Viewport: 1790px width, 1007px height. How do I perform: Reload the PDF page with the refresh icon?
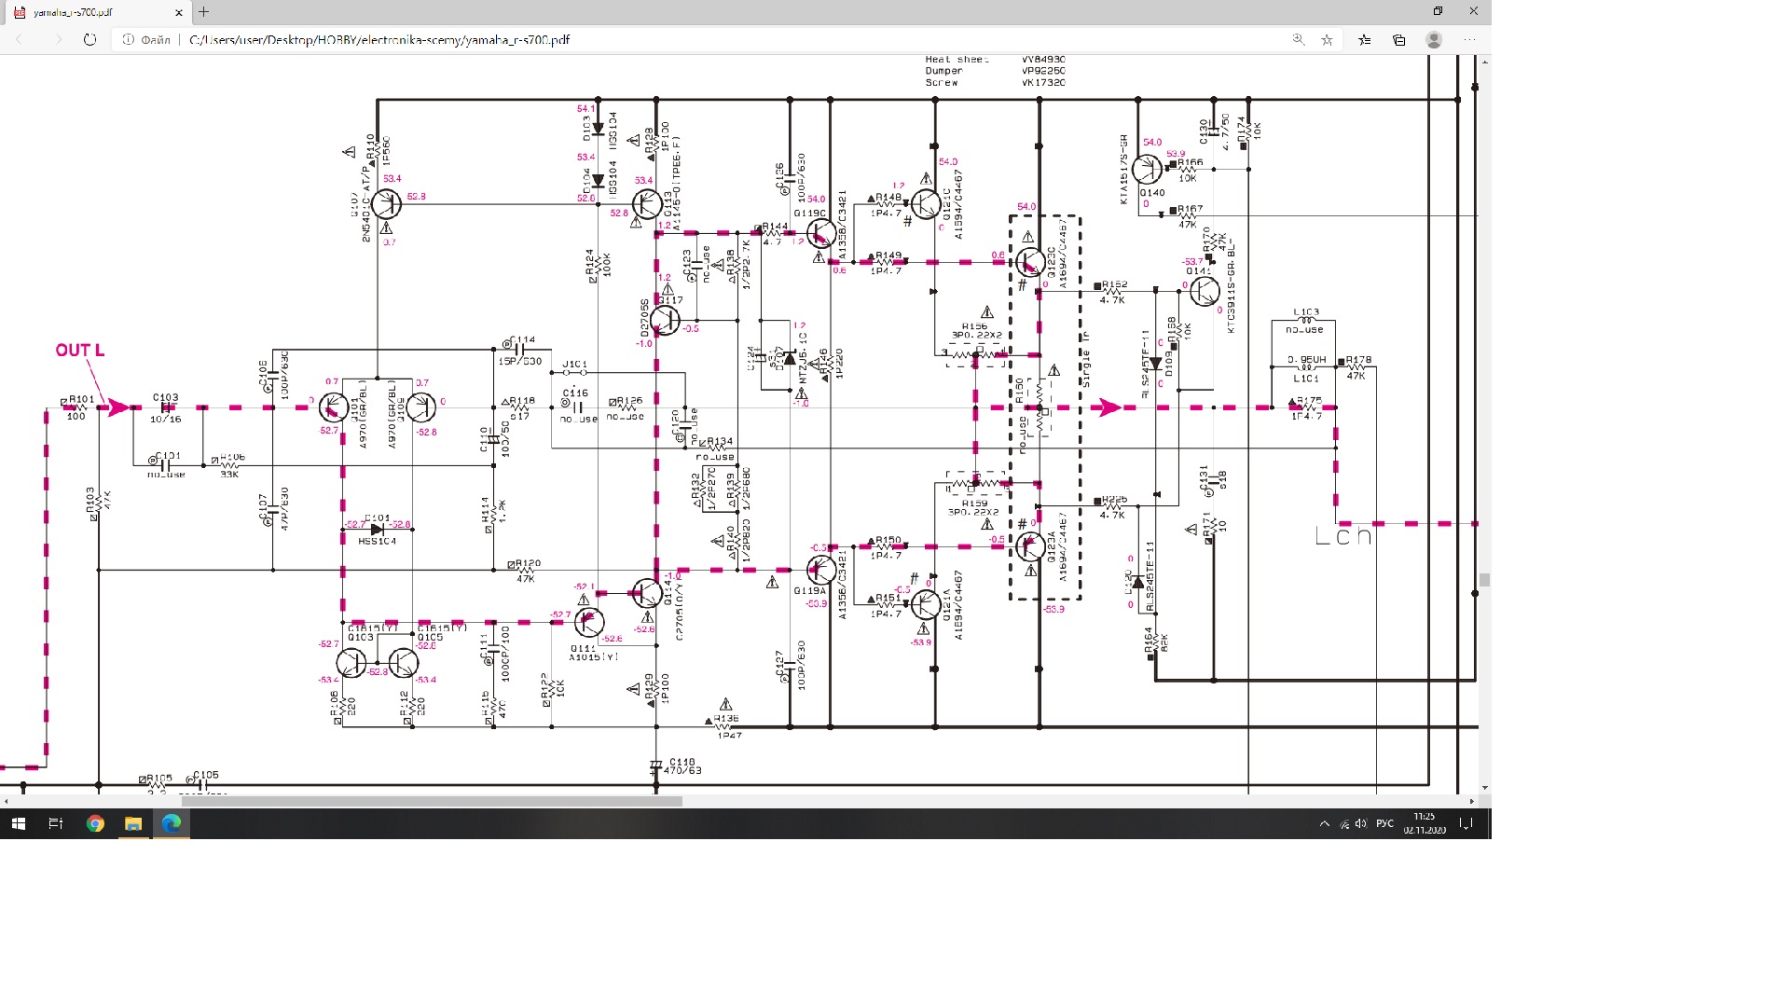pyautogui.click(x=89, y=40)
